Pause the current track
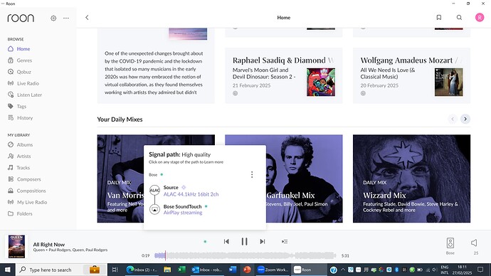Image resolution: width=491 pixels, height=276 pixels. point(244,241)
